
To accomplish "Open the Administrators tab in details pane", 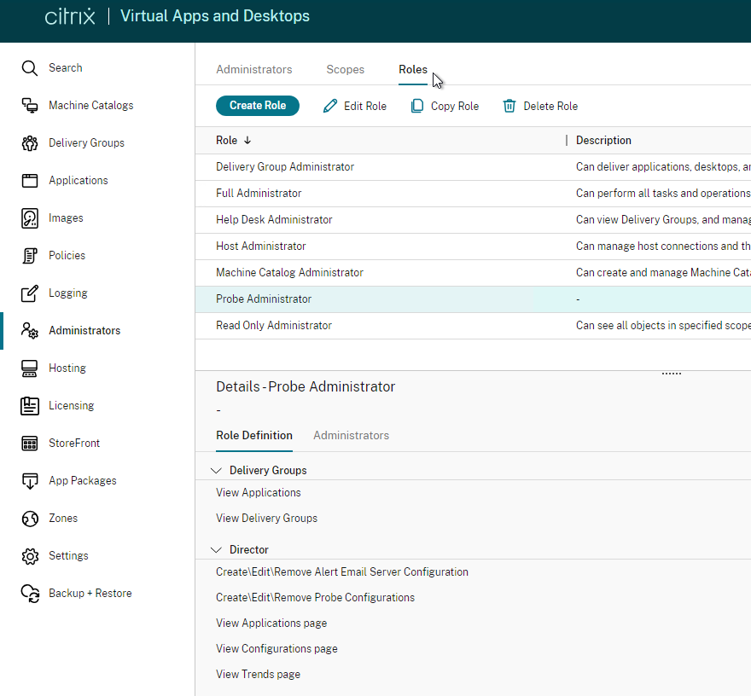I will tap(351, 435).
